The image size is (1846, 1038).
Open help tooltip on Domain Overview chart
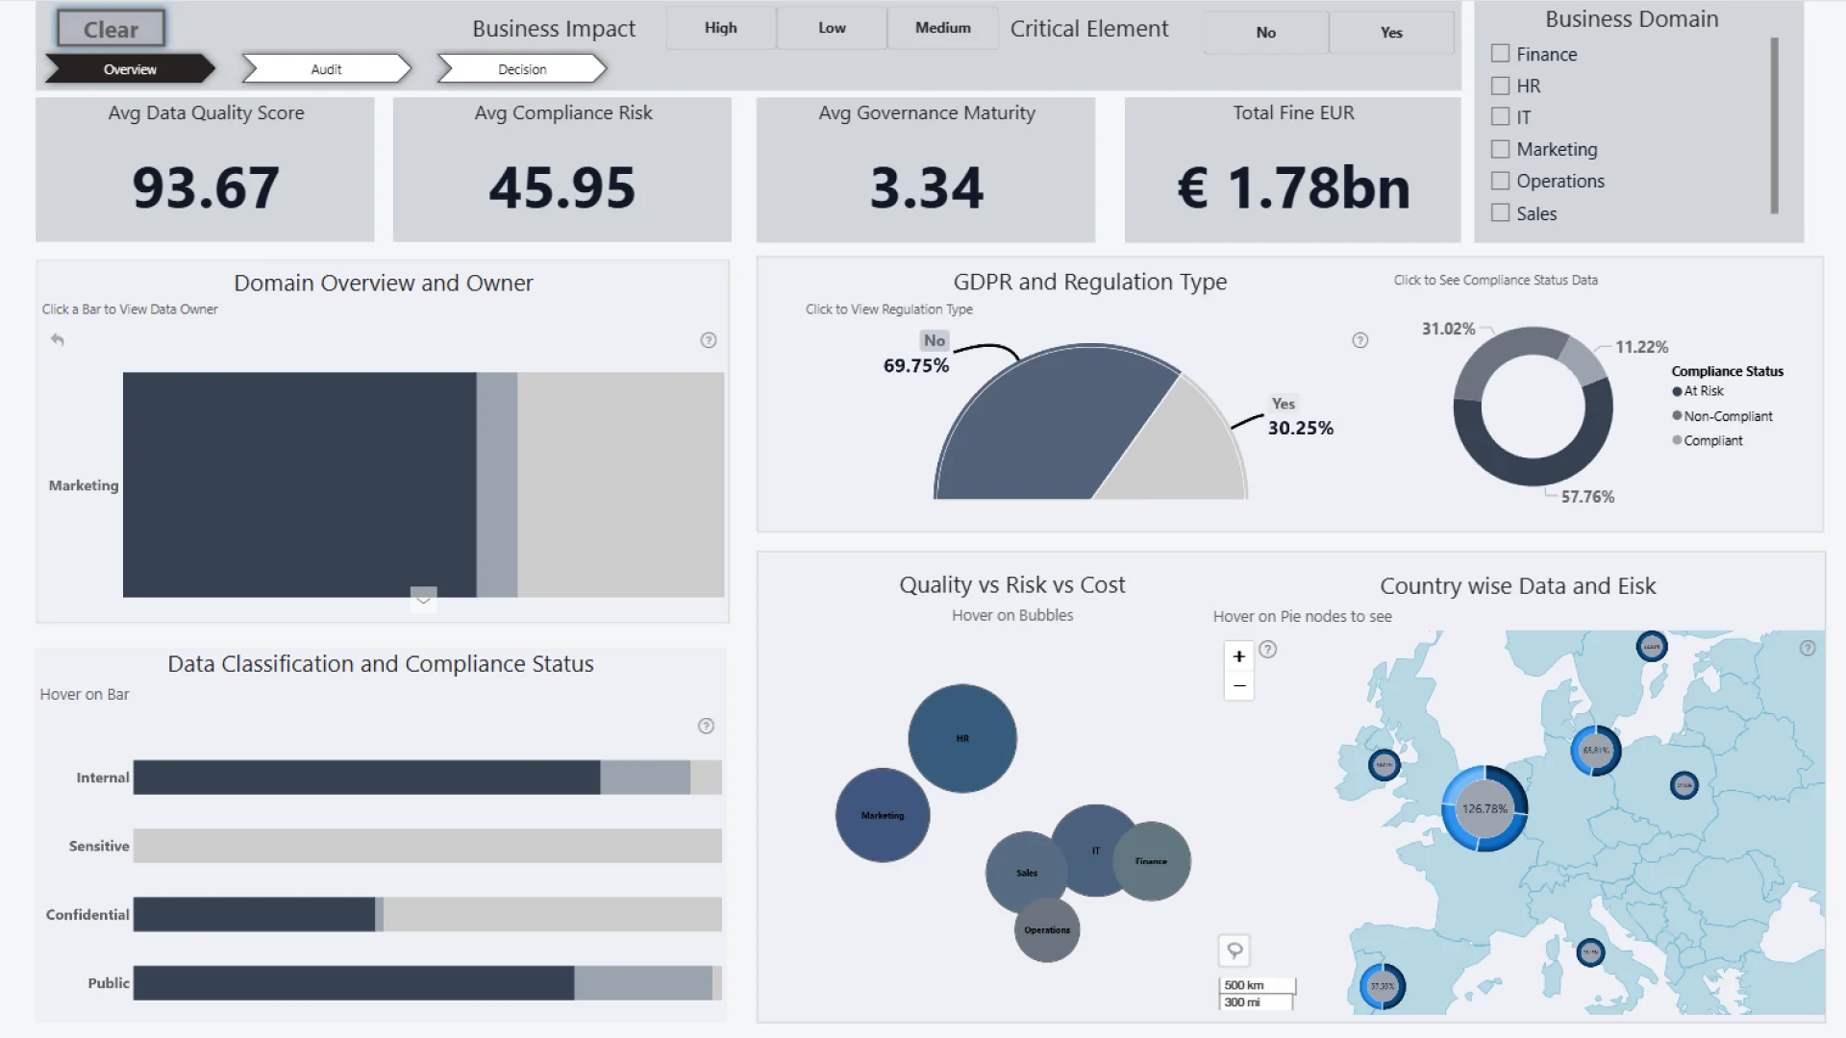(x=709, y=340)
